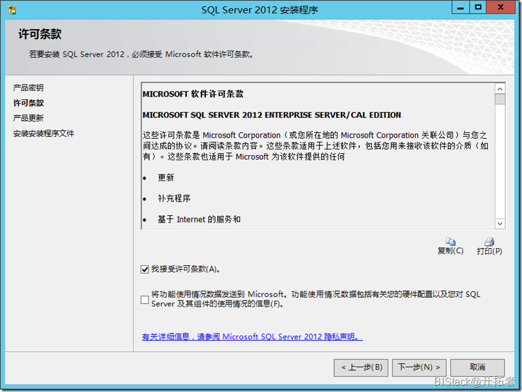Viewport: 522px width, 392px height.
Task: Close the SQL Server setup window
Action: tap(501, 7)
